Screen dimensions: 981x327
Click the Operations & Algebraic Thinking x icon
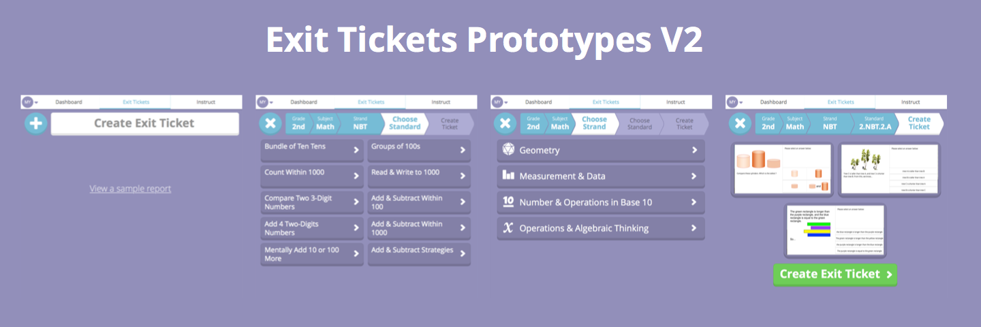[x=508, y=228]
